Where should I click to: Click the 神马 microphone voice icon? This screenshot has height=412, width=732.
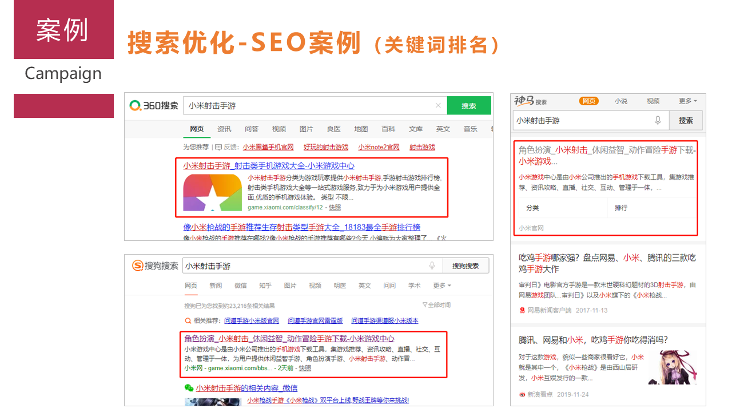tap(658, 120)
